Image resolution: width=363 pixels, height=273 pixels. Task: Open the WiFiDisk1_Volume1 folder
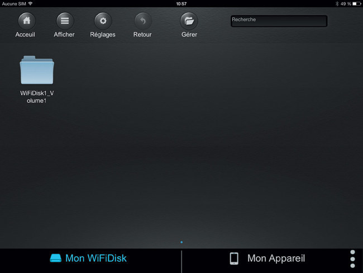pos(37,70)
